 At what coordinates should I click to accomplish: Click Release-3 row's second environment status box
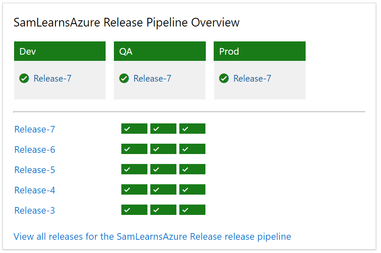(x=163, y=210)
